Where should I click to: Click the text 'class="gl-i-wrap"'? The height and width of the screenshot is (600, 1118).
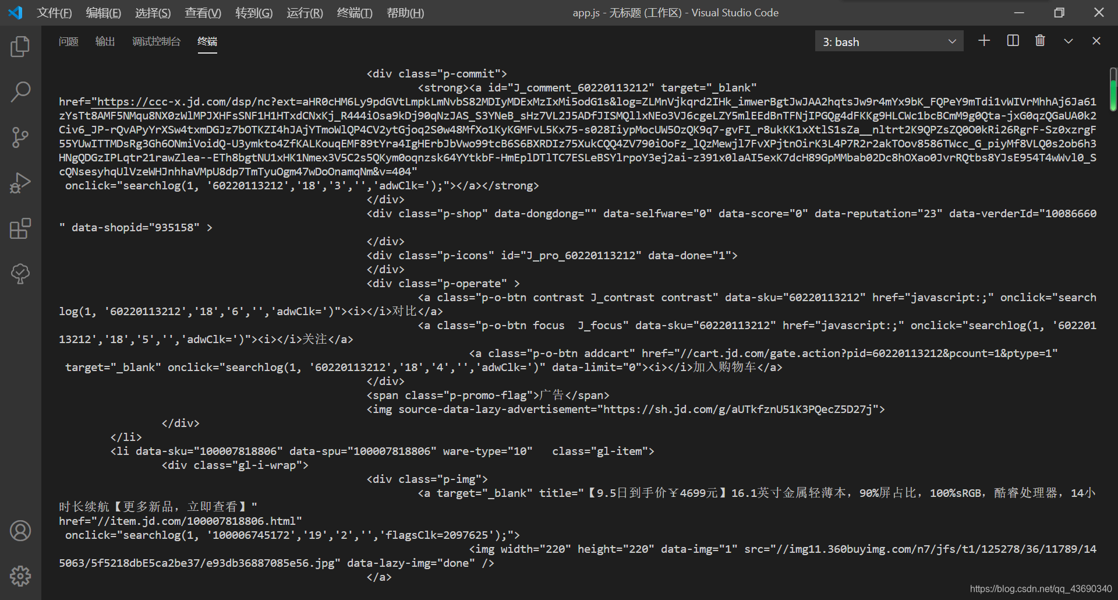tap(247, 465)
